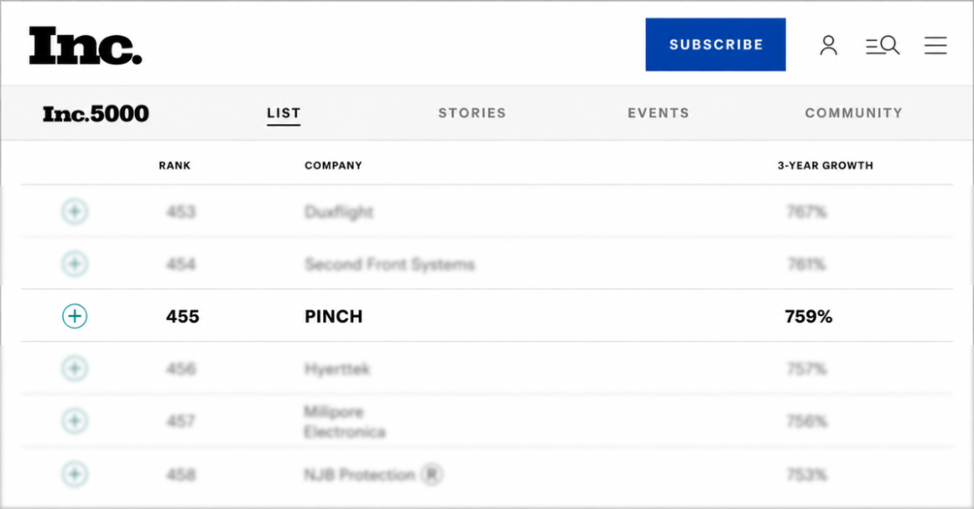Open the COMMUNITY tab
974x509 pixels.
(x=853, y=113)
